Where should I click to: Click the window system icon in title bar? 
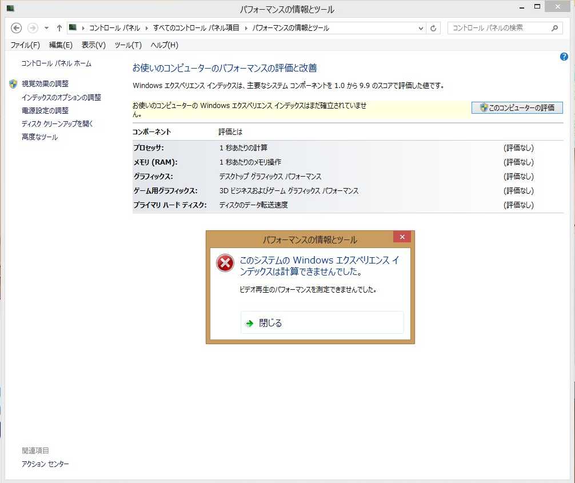tap(10, 8)
